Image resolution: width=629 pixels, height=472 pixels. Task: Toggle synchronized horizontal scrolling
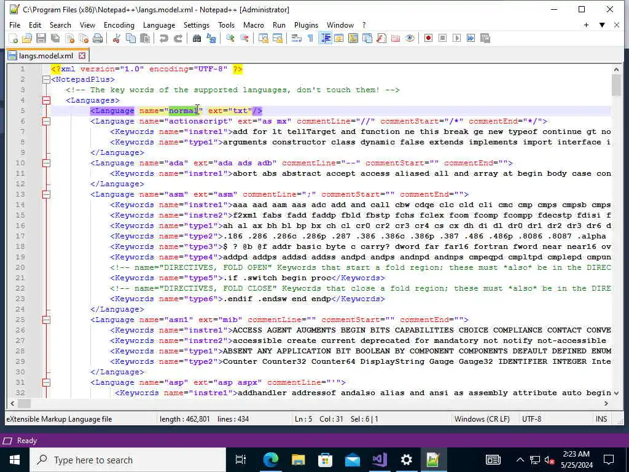coord(278,38)
